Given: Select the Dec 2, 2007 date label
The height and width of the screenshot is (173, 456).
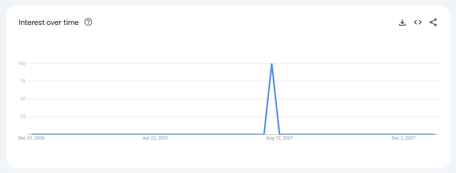Looking at the screenshot, I should (403, 138).
